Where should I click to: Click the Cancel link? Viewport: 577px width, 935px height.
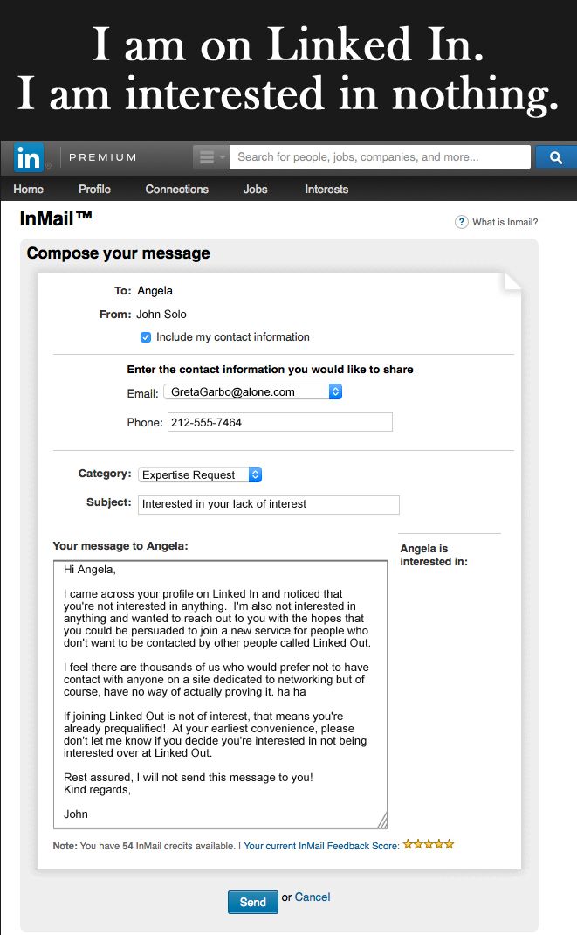click(x=313, y=897)
